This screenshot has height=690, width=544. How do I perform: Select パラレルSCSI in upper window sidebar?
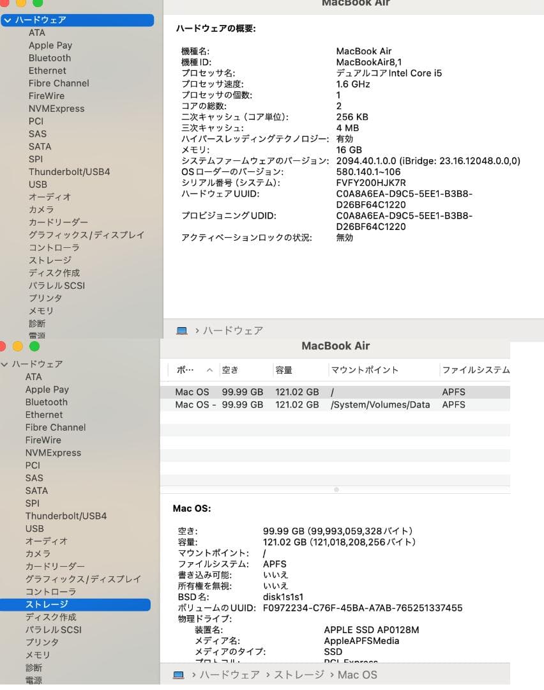[x=57, y=286]
